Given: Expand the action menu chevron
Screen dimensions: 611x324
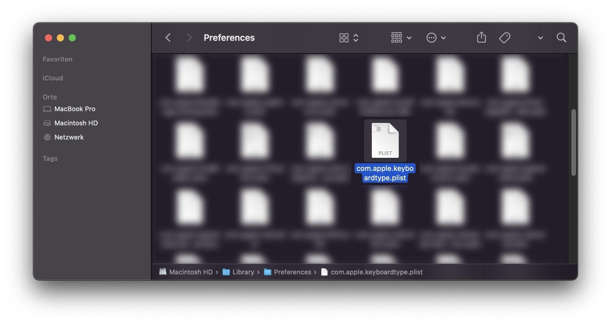Looking at the screenshot, I should tap(443, 38).
